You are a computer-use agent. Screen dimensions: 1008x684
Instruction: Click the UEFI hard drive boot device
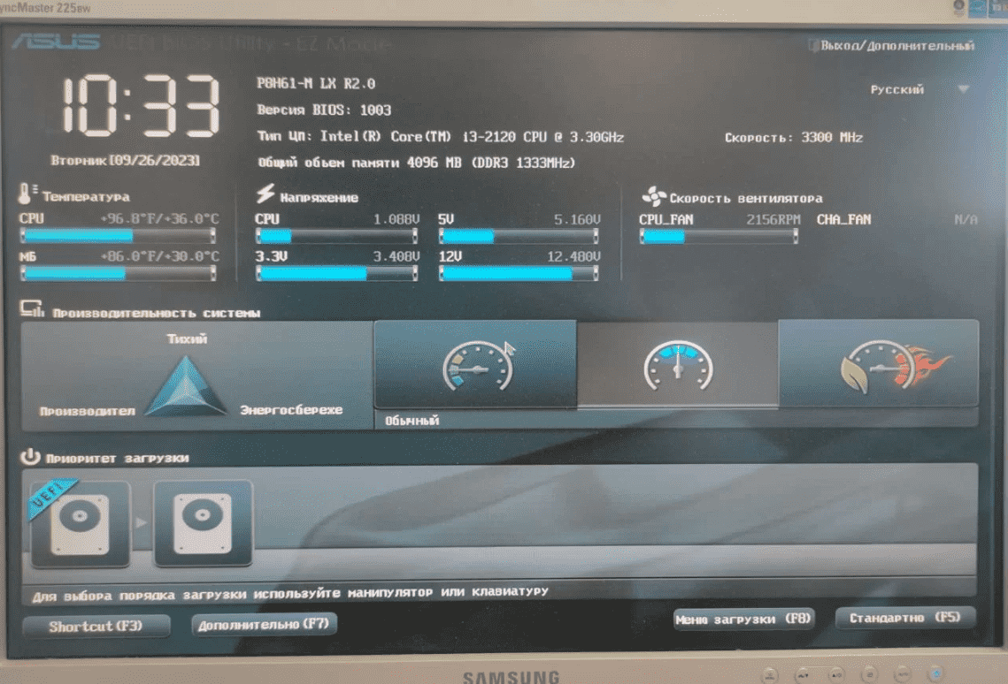(80, 523)
